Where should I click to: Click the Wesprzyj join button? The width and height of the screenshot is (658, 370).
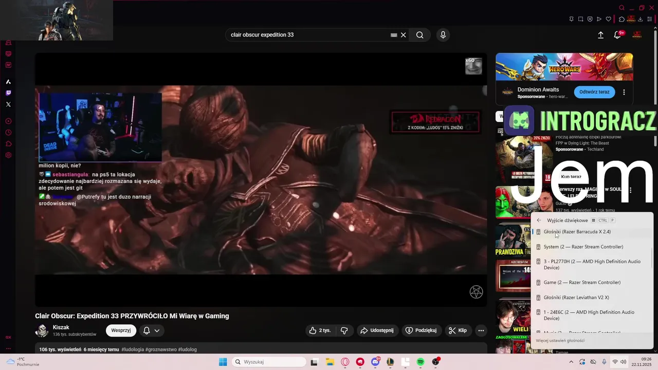point(121,330)
